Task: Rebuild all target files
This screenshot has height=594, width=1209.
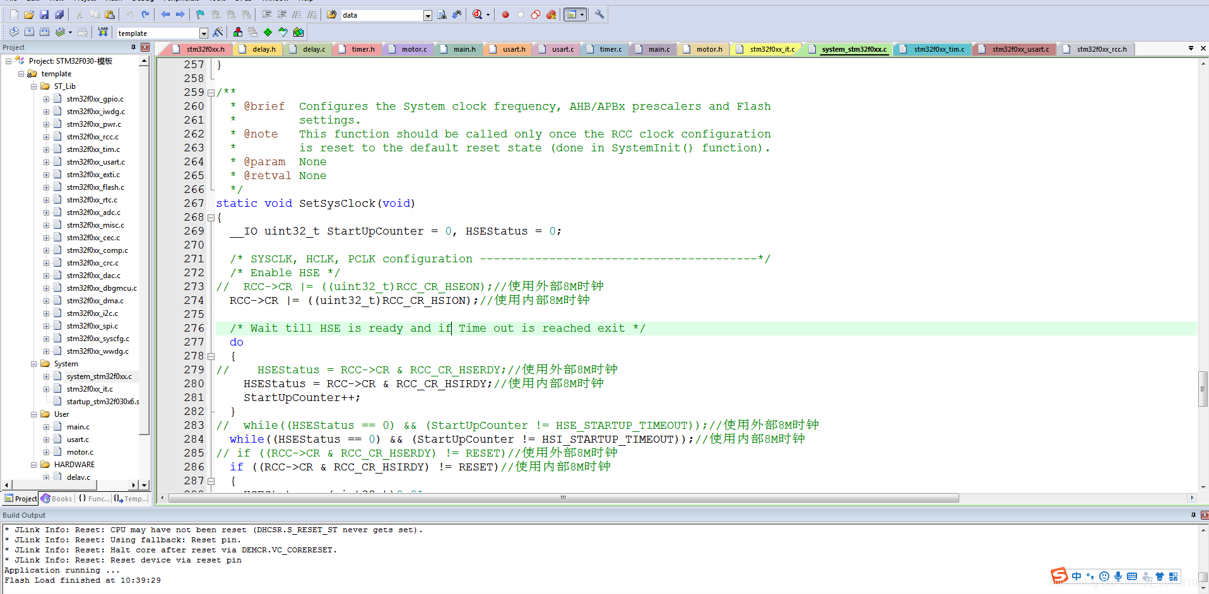Action: tap(44, 32)
